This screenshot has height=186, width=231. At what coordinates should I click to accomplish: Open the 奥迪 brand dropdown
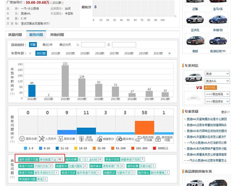(217, 74)
